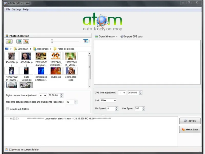This screenshot has height=154, width=205.
Task: Open the Settings menu
Action: point(17,9)
